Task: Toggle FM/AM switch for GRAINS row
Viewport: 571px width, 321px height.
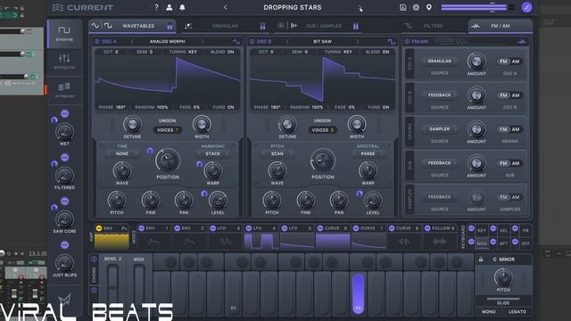Action: click(509, 129)
